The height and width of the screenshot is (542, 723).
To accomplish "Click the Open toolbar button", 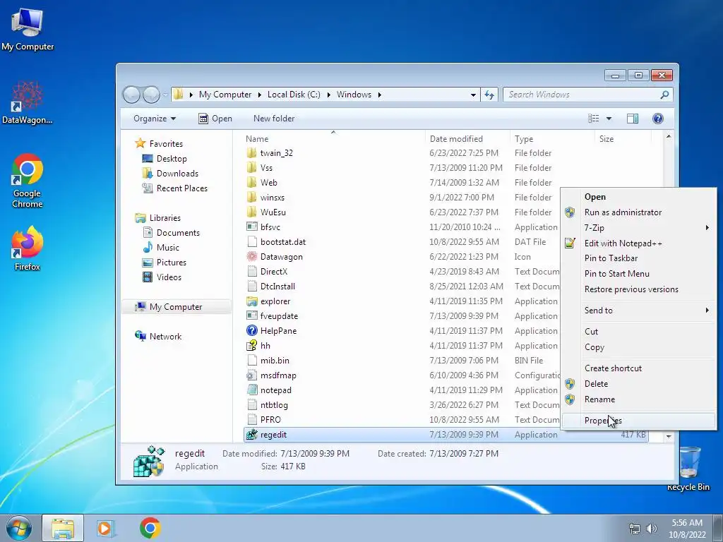I will pos(215,119).
